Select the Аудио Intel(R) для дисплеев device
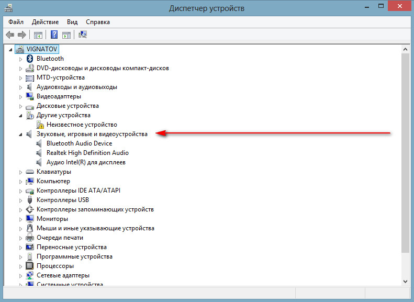Viewport: 414px width, 302px height. 86,162
